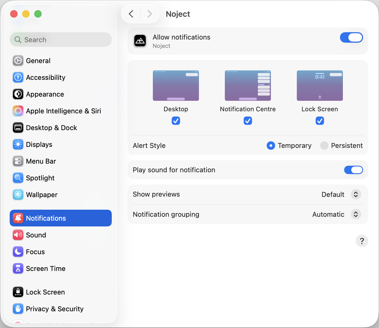The image size is (379, 328).
Task: Select the Persistent alert style
Action: [324, 146]
